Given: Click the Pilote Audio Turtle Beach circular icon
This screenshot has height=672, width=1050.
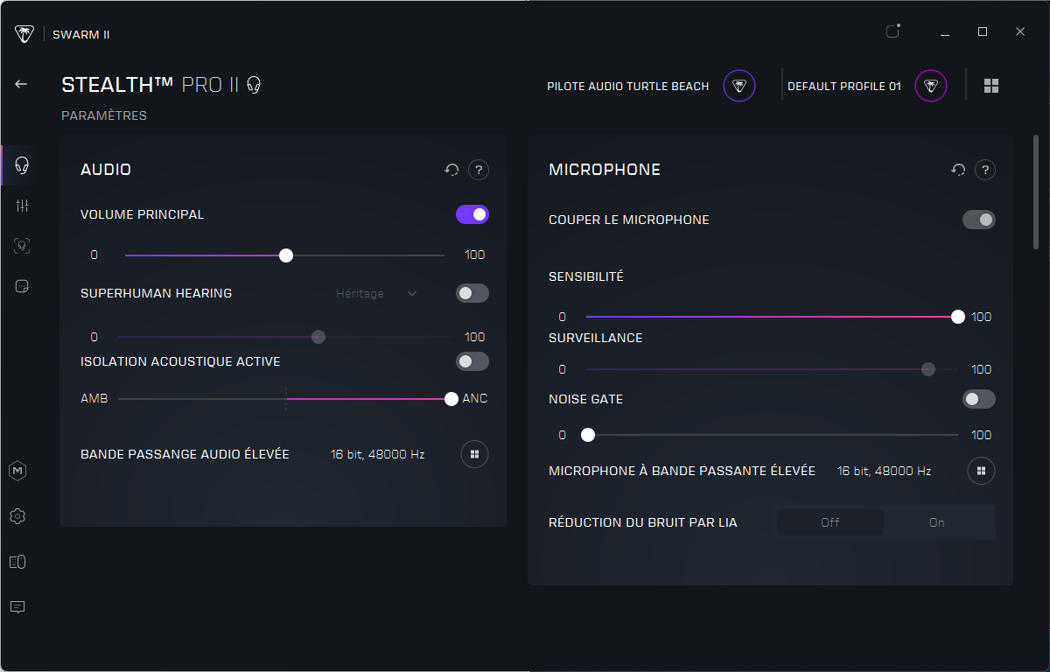Looking at the screenshot, I should pyautogui.click(x=739, y=86).
